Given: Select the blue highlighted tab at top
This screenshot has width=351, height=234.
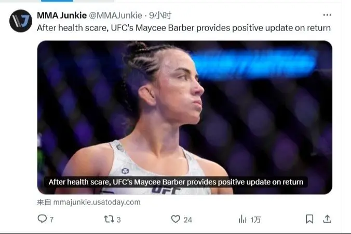Looking at the screenshot, I should pos(57,1).
